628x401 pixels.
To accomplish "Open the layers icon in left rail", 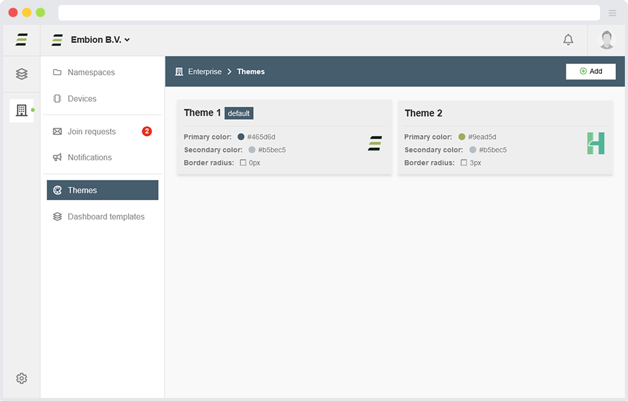I will [x=22, y=74].
